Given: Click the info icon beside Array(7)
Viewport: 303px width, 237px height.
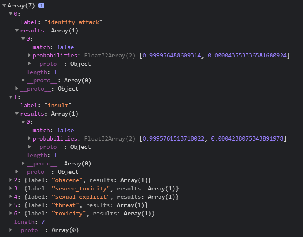Looking at the screenshot, I should pyautogui.click(x=41, y=5).
